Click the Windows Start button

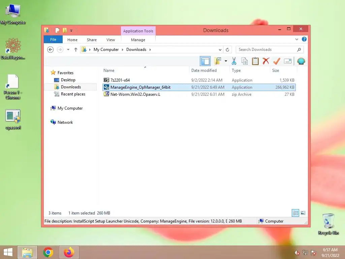click(x=8, y=252)
